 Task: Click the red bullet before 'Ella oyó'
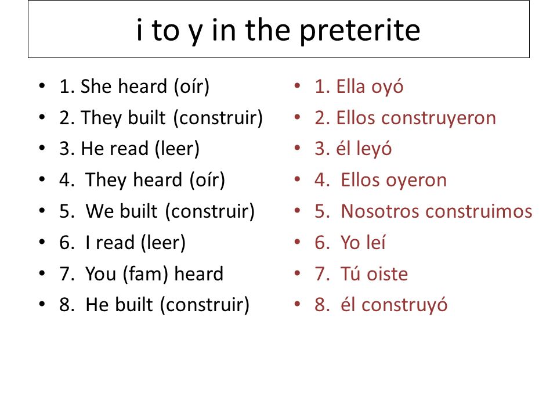297,86
